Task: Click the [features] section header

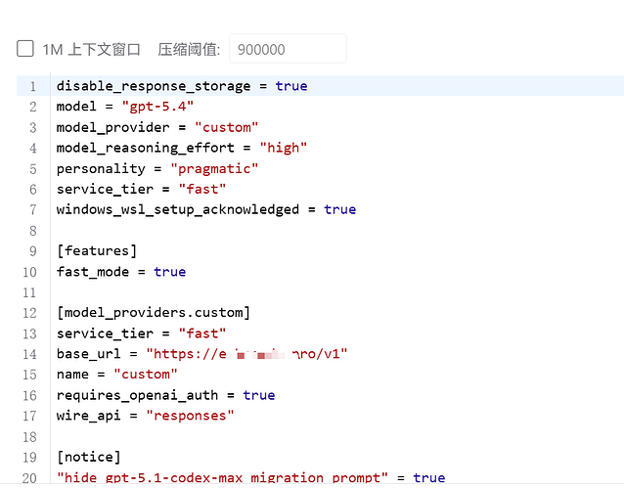Action: [97, 250]
